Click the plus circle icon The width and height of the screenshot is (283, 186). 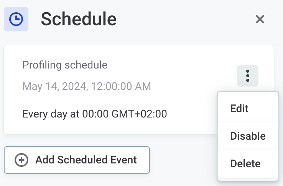pos(21,160)
